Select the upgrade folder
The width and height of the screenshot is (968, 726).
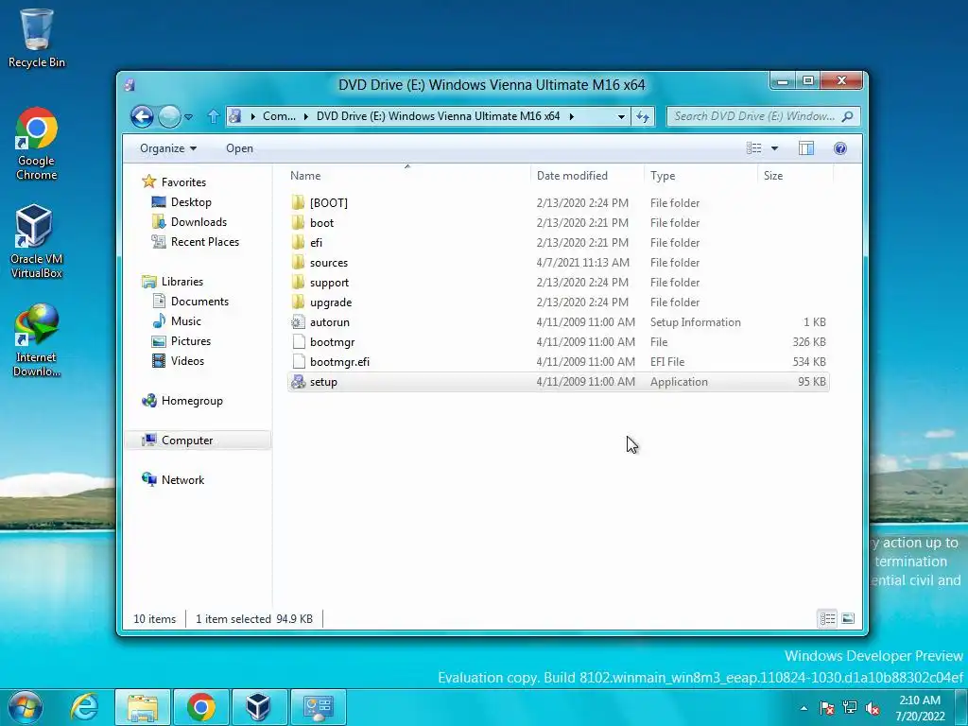558,302
